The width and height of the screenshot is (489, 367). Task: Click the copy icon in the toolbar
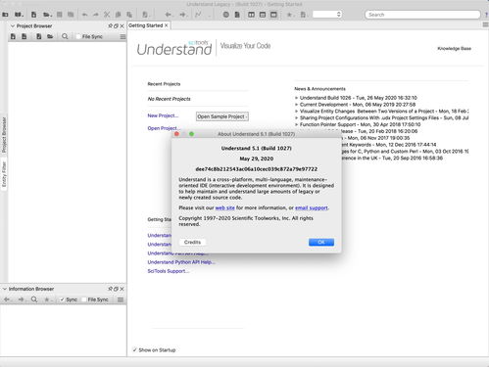click(118, 15)
